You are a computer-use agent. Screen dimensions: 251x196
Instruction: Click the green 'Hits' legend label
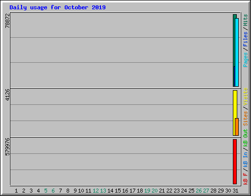point(246,20)
